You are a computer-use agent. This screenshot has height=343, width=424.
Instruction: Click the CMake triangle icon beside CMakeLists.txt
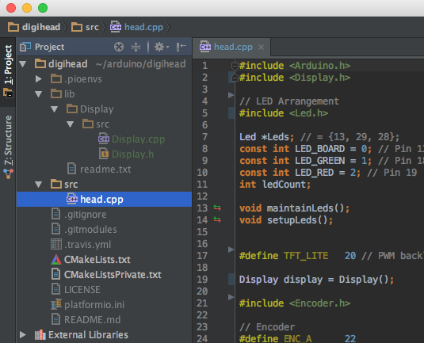pyautogui.click(x=56, y=260)
